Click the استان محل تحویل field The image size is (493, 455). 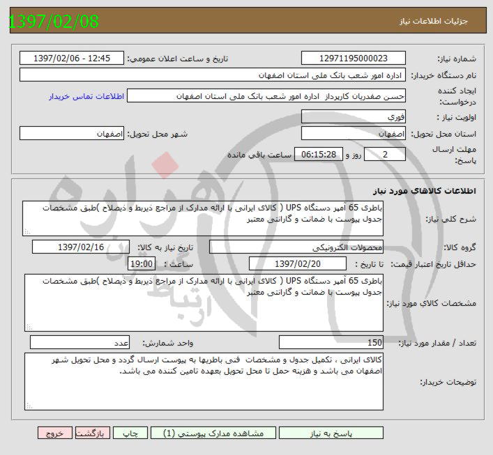[x=353, y=133]
